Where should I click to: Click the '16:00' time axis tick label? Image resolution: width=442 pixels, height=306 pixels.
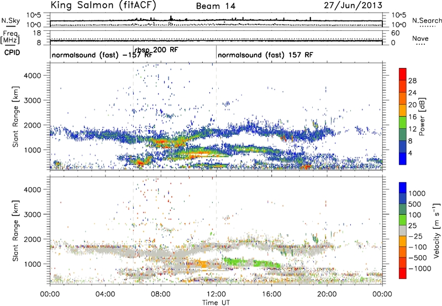271,294
